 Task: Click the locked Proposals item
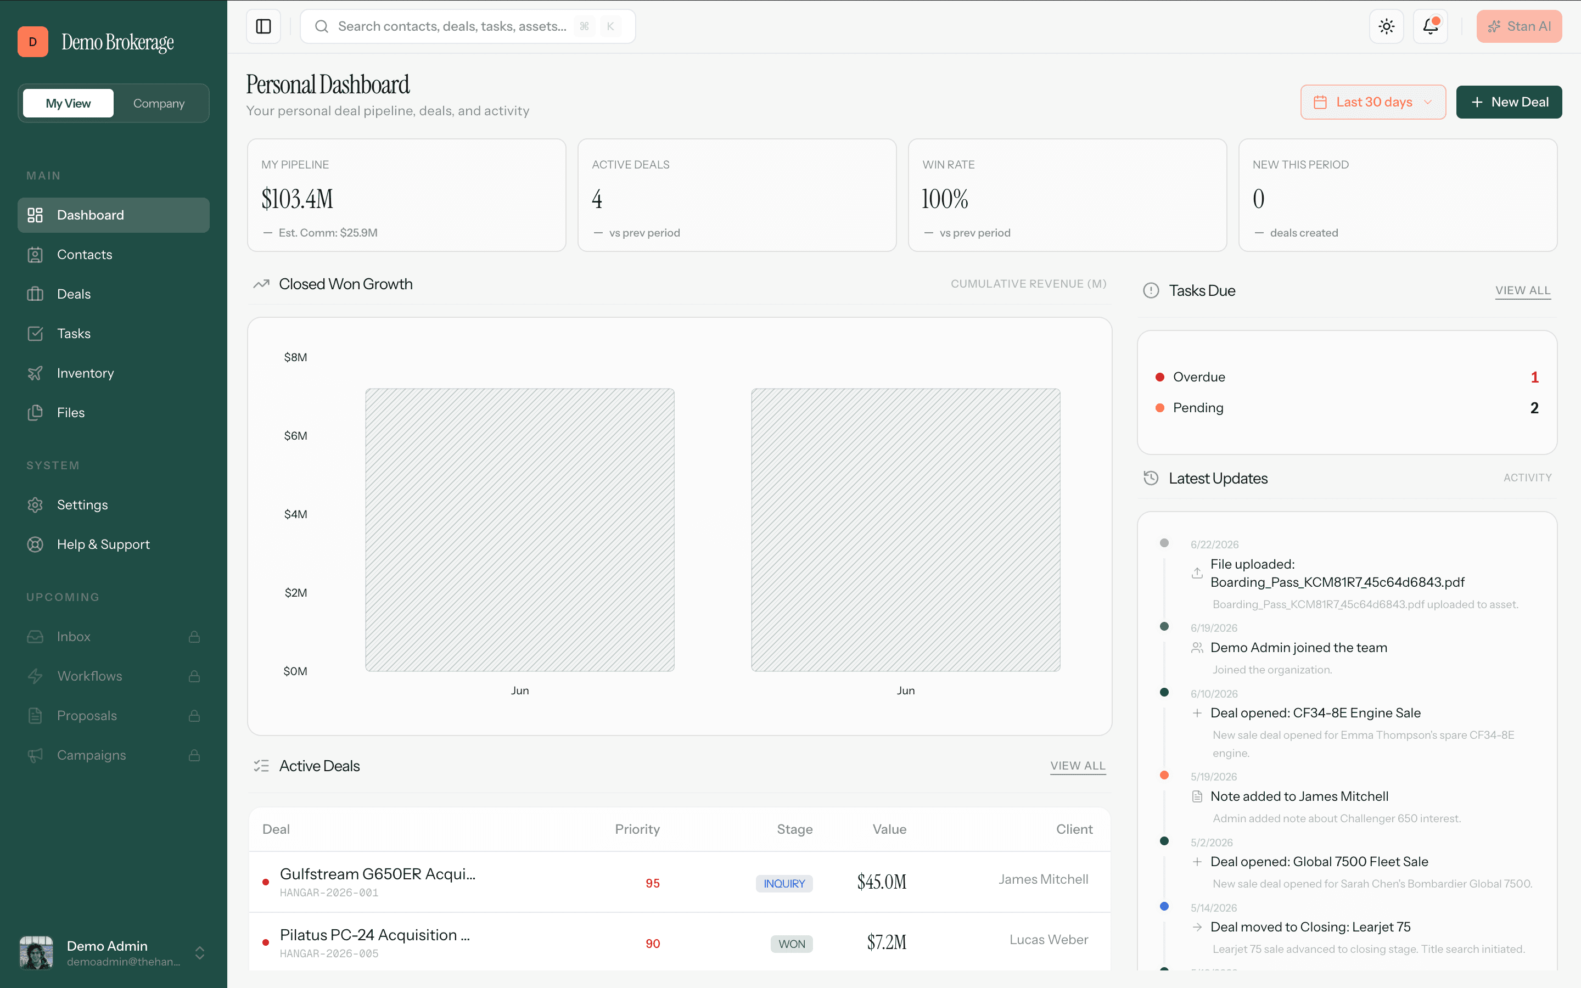114,716
